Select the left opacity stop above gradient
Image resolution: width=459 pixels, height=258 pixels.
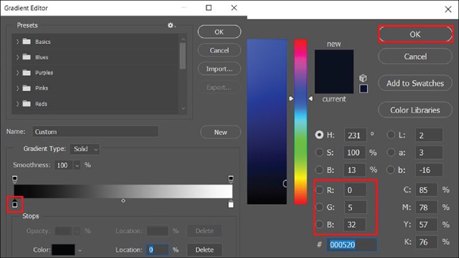tap(15, 179)
